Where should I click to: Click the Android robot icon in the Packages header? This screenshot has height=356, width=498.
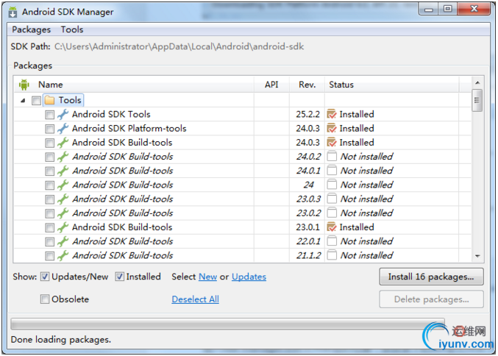pos(24,85)
